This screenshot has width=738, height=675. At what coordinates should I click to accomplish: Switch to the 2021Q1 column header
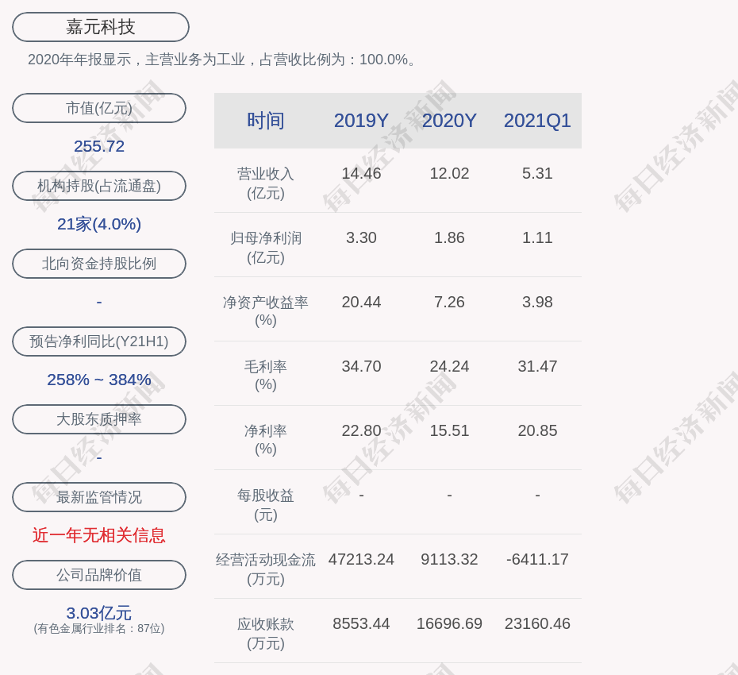coord(537,121)
